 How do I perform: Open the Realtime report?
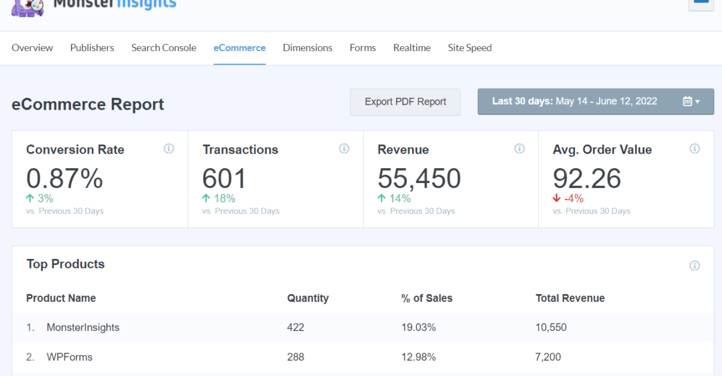click(x=412, y=47)
